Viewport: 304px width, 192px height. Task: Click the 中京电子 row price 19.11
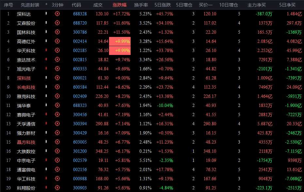103,160
